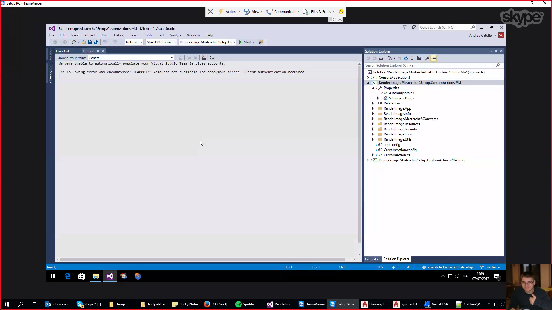Click Save All toolbar icon
The width and height of the screenshot is (552, 310).
tap(96, 42)
